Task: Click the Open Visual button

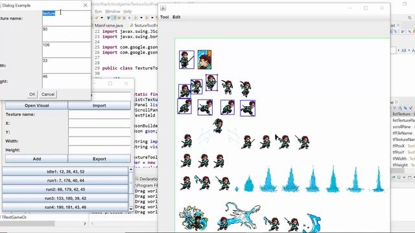Action: click(x=36, y=105)
